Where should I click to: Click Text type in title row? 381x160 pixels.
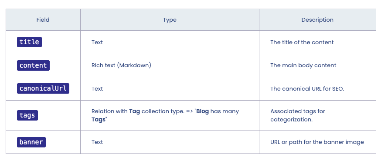point(97,42)
